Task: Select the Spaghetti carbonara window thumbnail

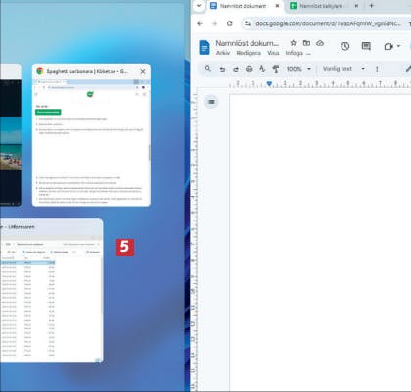Action: click(91, 135)
